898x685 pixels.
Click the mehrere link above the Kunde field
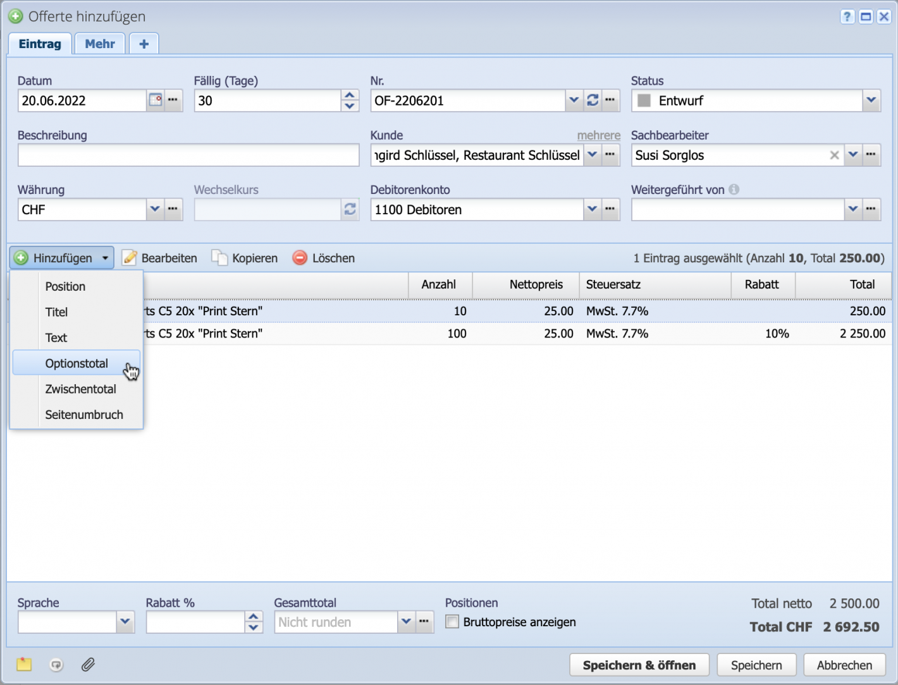coord(598,135)
